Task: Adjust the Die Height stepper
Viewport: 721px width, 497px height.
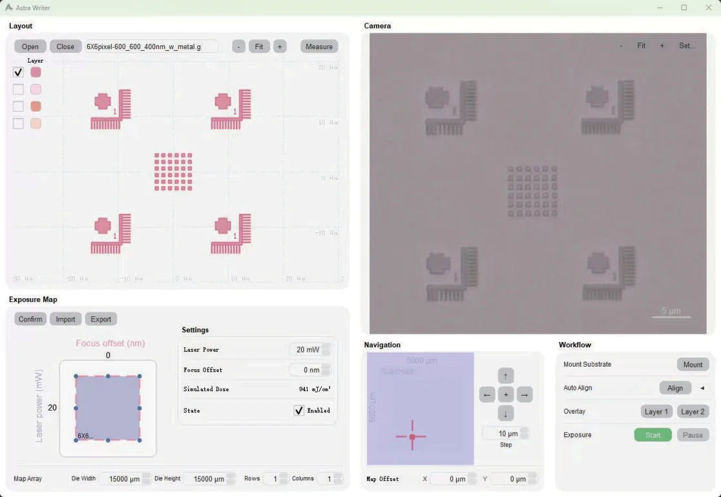Action: 231,479
